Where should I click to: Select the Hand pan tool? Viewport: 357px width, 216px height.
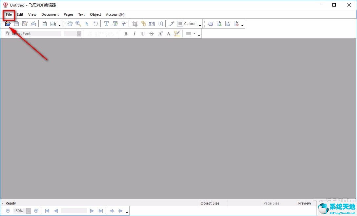70,24
